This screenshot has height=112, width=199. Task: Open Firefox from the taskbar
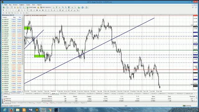(x=11, y=110)
